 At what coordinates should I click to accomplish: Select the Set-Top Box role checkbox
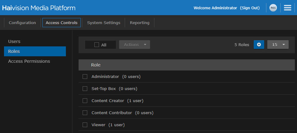click(x=85, y=89)
